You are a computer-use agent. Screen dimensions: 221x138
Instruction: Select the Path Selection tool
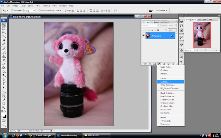4,88
